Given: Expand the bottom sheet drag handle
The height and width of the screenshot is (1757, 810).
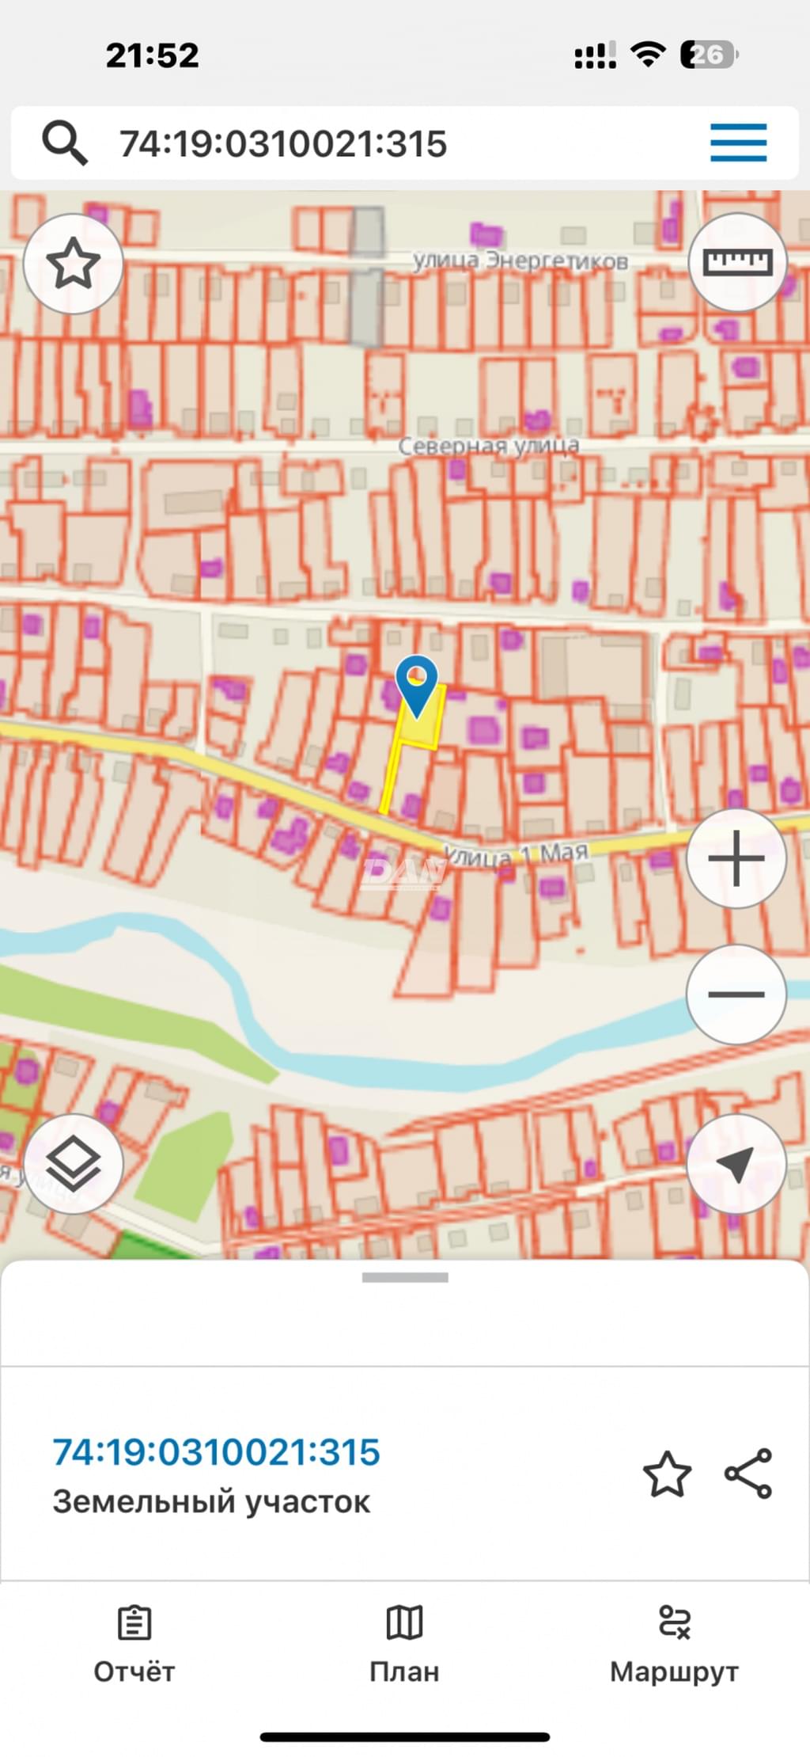Looking at the screenshot, I should tap(405, 1277).
